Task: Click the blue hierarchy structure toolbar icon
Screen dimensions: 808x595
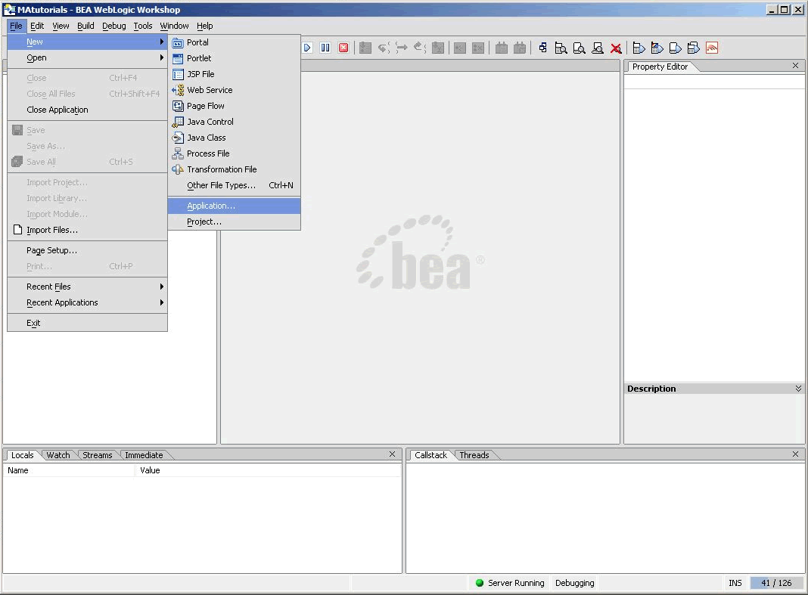Action: [x=543, y=48]
